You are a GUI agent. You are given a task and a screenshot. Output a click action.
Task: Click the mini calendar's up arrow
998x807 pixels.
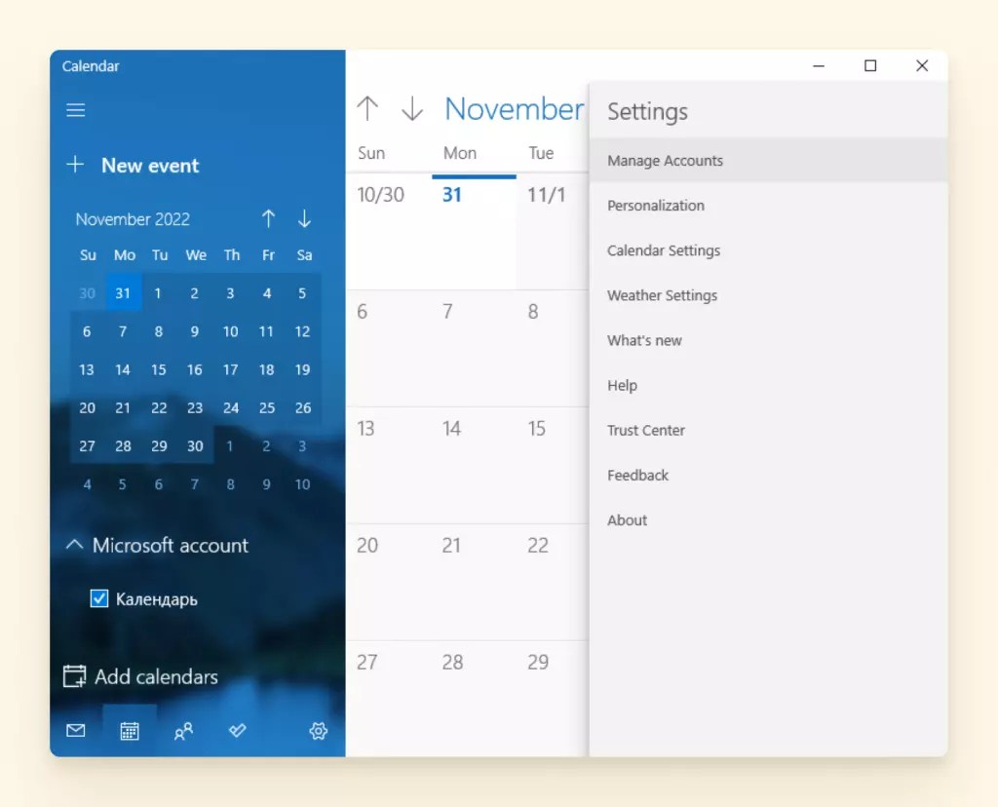click(268, 218)
